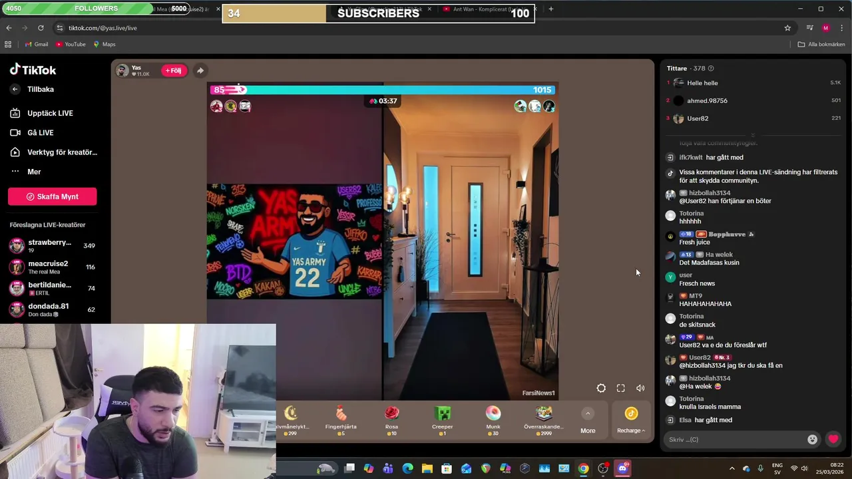Send the Överraskande 2999 gift
Screen dimensions: 852x479
click(544, 420)
